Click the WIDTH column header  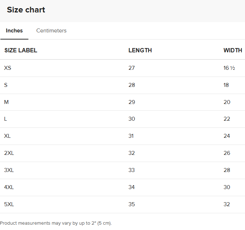click(x=233, y=51)
